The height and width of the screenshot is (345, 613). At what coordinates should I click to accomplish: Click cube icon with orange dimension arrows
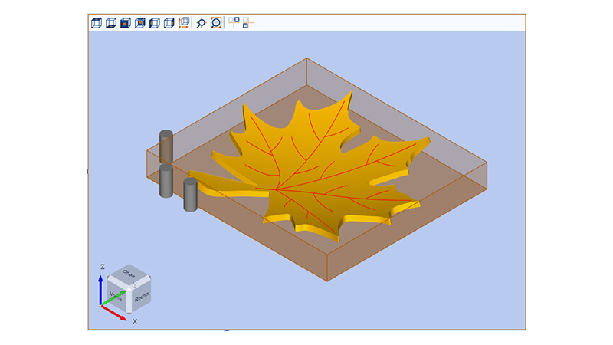184,23
